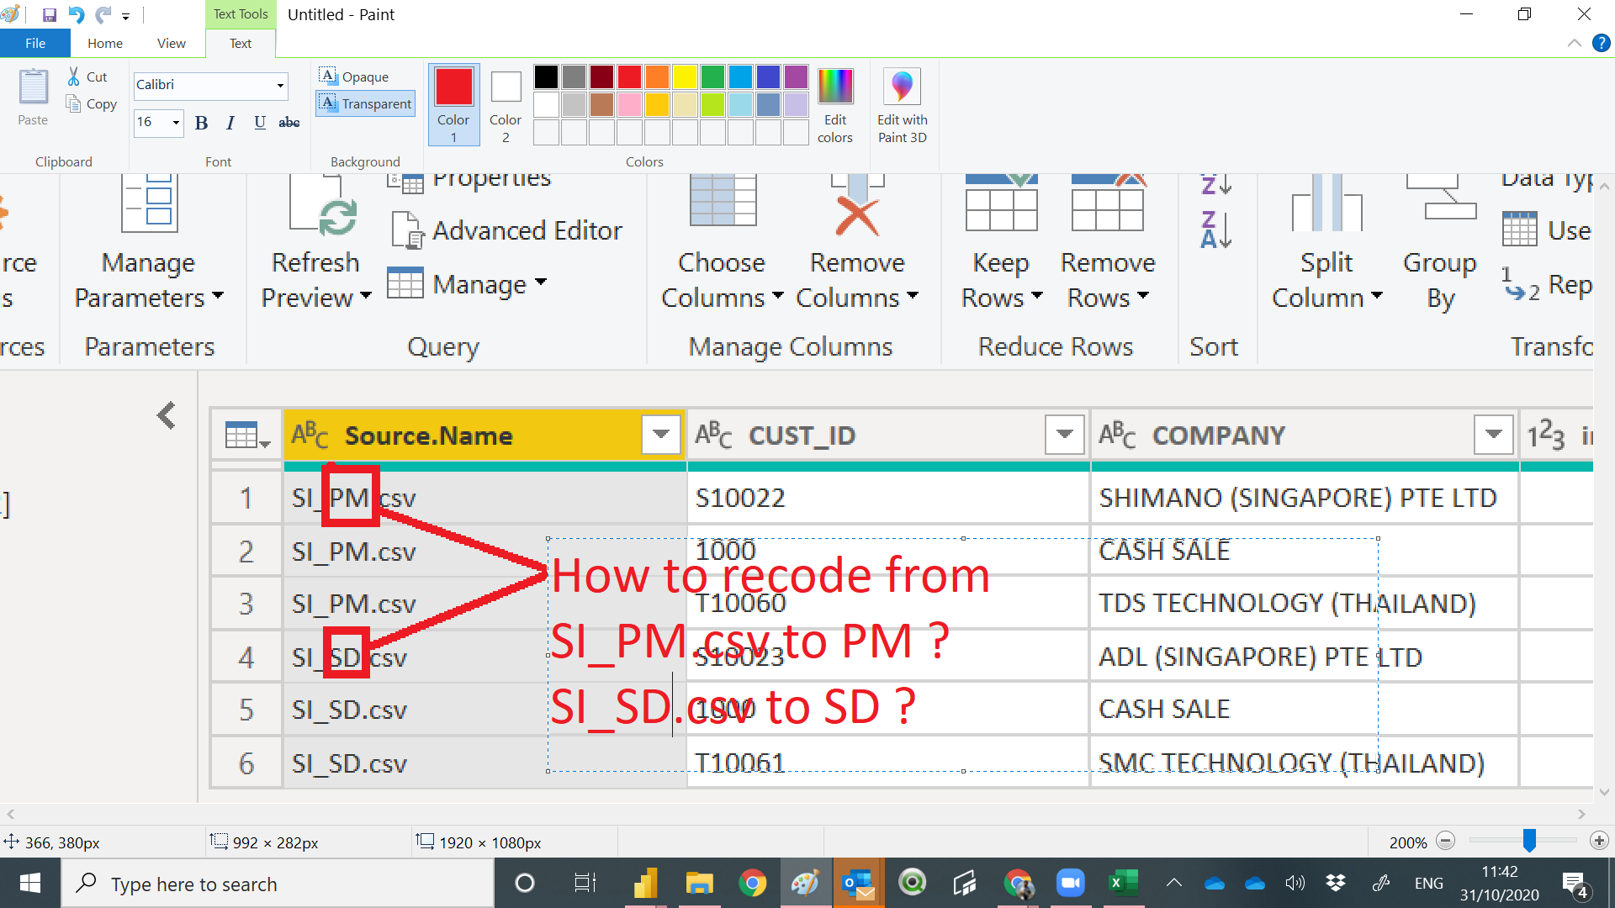Open Task View on taskbar
The height and width of the screenshot is (908, 1615).
585,884
